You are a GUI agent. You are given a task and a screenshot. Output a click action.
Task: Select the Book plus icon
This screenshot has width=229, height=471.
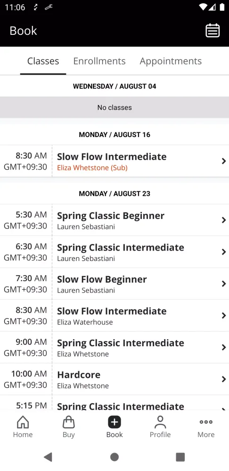point(114,422)
